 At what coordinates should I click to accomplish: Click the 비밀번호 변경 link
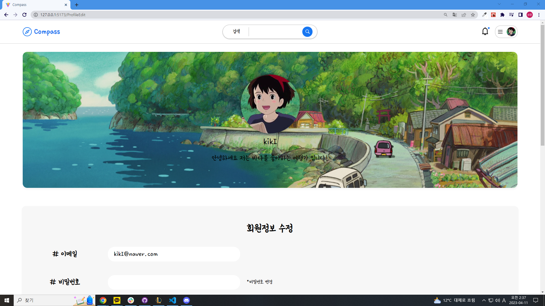coord(260,282)
